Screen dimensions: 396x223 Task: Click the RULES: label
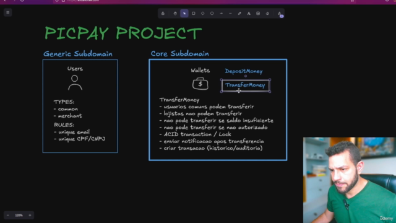pyautogui.click(x=64, y=125)
